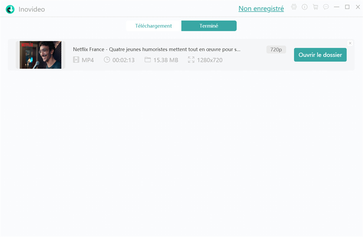Maximize the Inovideo window
This screenshot has width=363, height=237.
[x=347, y=7]
